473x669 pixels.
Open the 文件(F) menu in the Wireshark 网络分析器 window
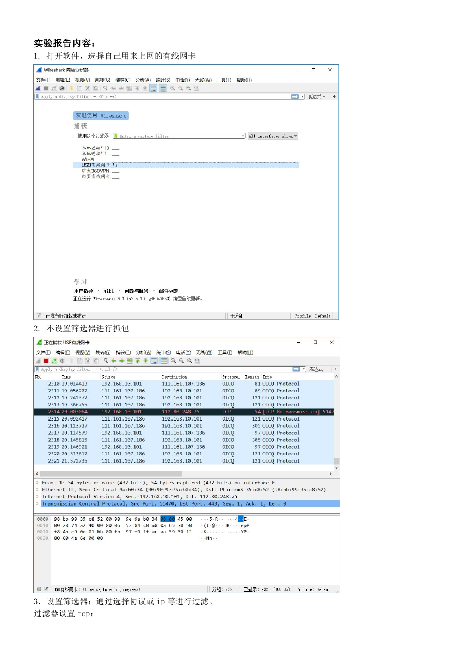pos(43,80)
